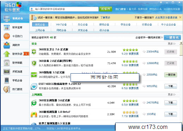Click the 360杀毒 2.0 app icon
Screen dimensions: 183x131
pyautogui.click(x=34, y=63)
